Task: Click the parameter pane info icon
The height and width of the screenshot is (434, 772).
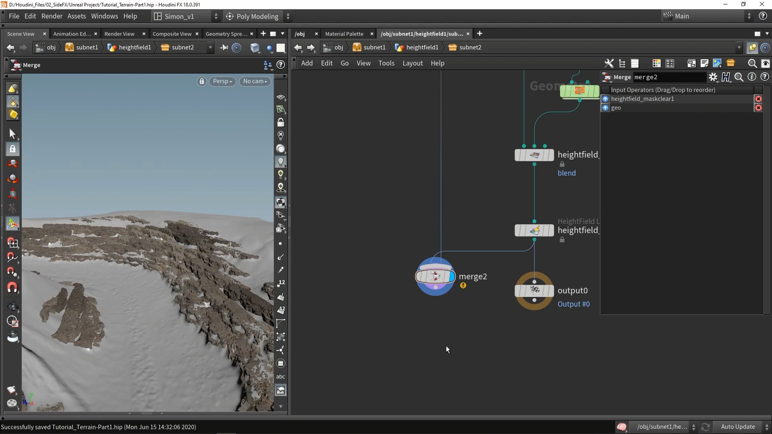Action: click(752, 77)
